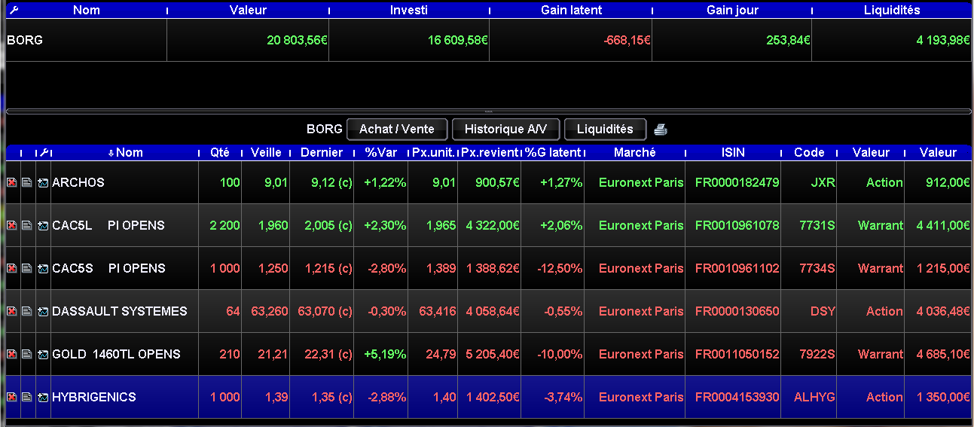Click the code 7731S cell
The height and width of the screenshot is (427, 974).
[809, 226]
